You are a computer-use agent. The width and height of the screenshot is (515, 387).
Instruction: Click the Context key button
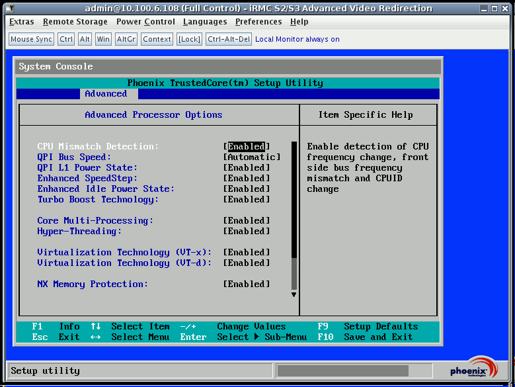pyautogui.click(x=157, y=39)
